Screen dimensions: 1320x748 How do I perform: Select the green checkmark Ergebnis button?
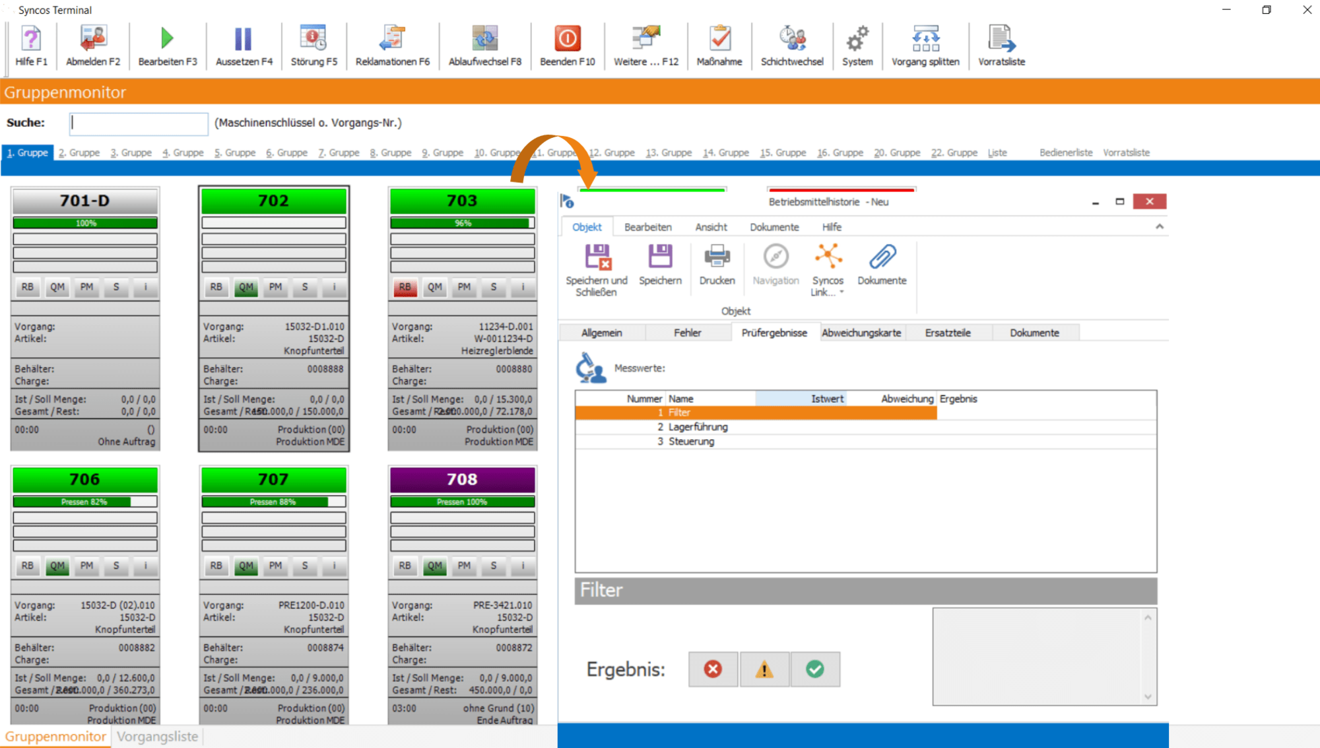814,669
